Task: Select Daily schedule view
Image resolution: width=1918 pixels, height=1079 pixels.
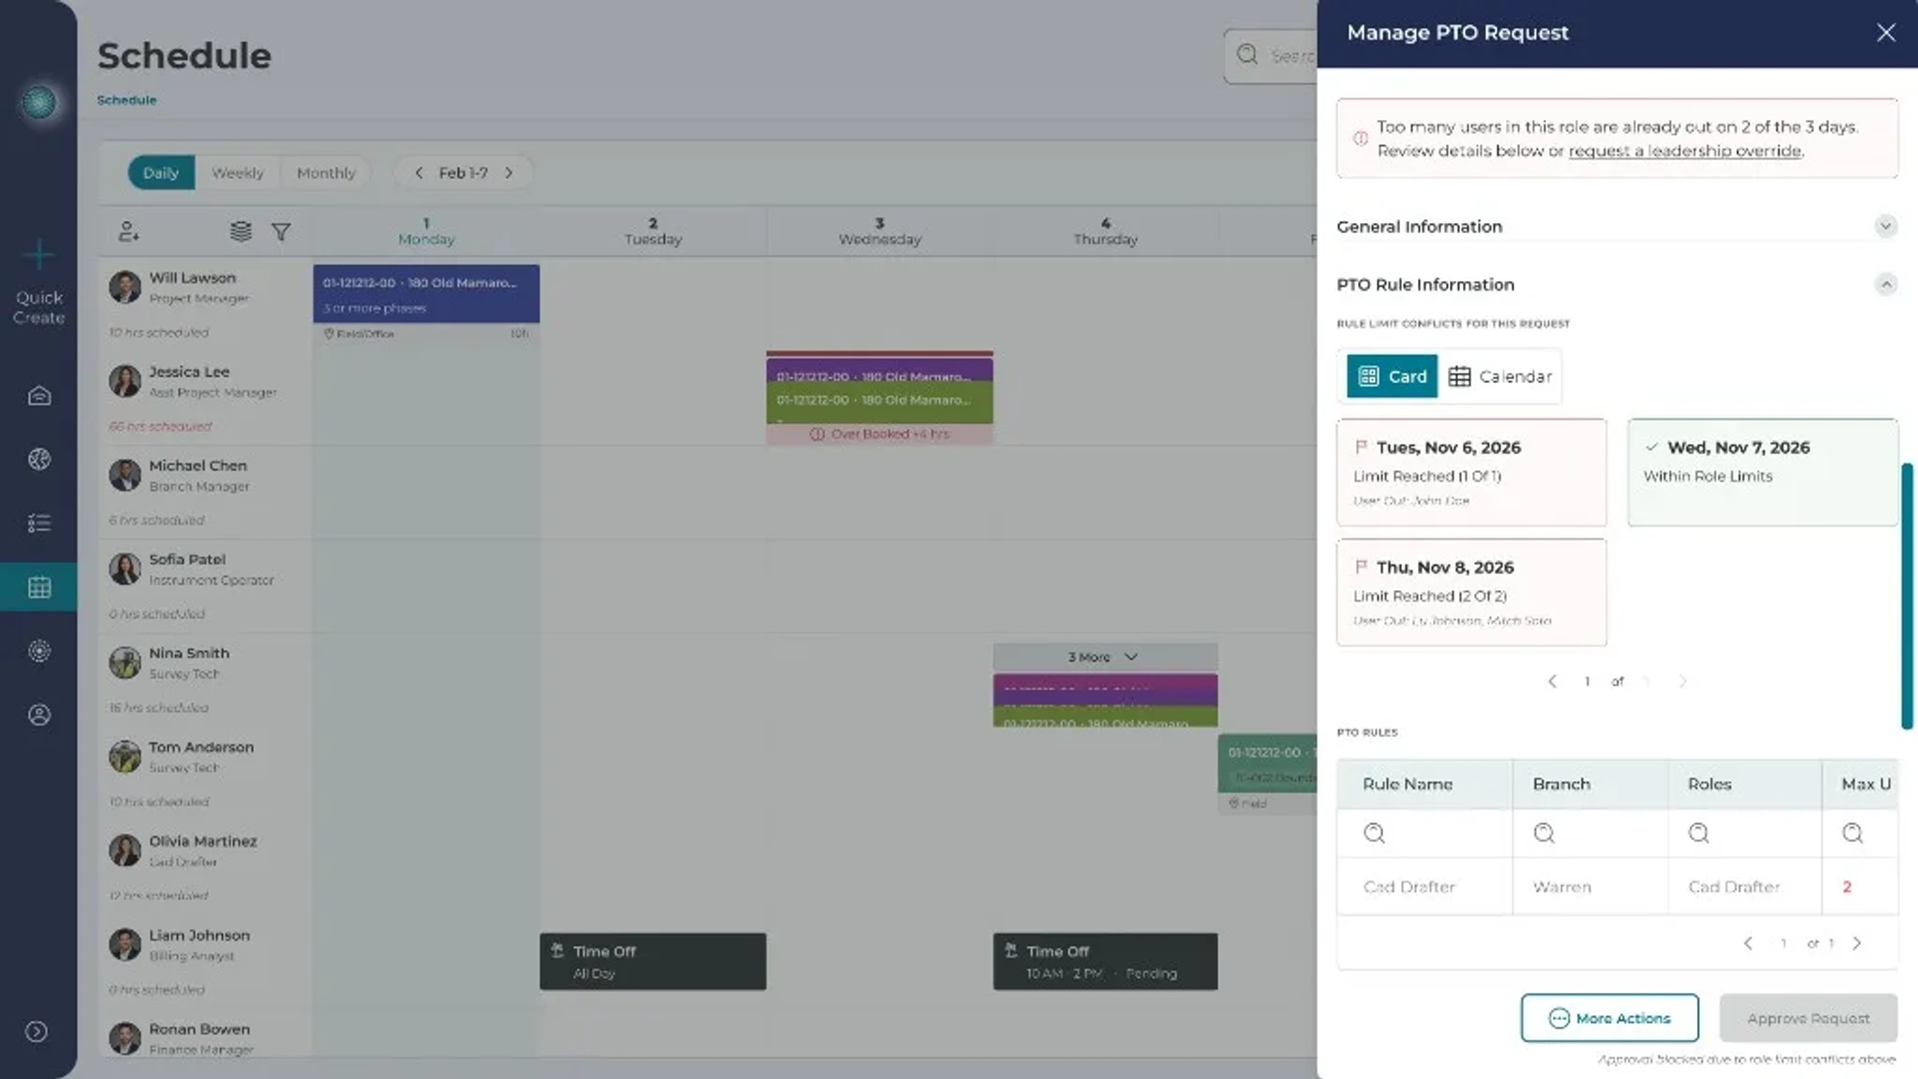Action: click(160, 172)
